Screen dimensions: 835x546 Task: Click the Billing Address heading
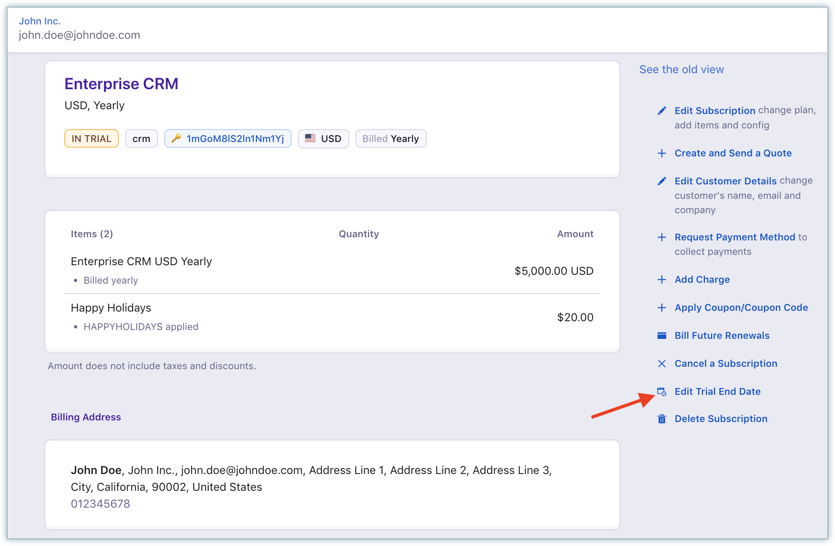[x=86, y=417]
